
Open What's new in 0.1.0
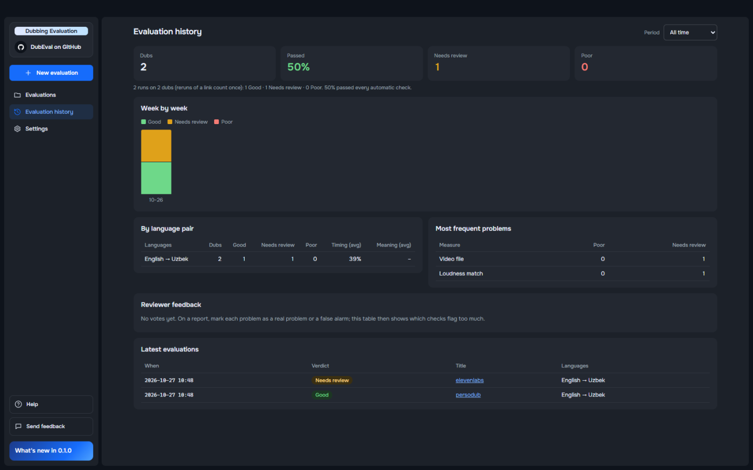pyautogui.click(x=51, y=451)
